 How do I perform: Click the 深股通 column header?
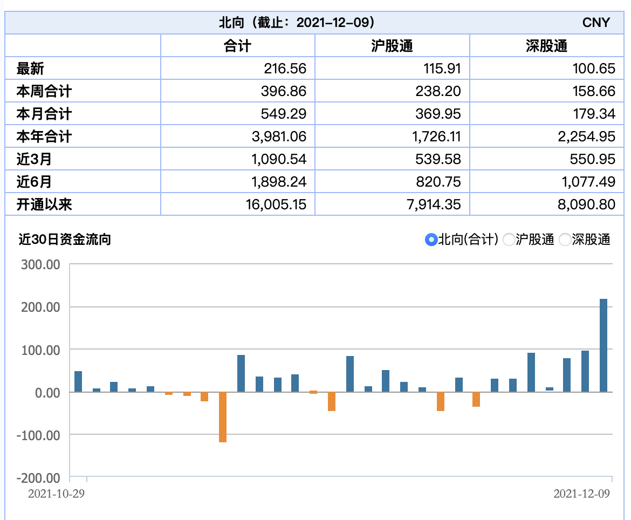[546, 46]
